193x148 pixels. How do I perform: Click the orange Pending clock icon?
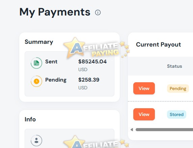36,81
